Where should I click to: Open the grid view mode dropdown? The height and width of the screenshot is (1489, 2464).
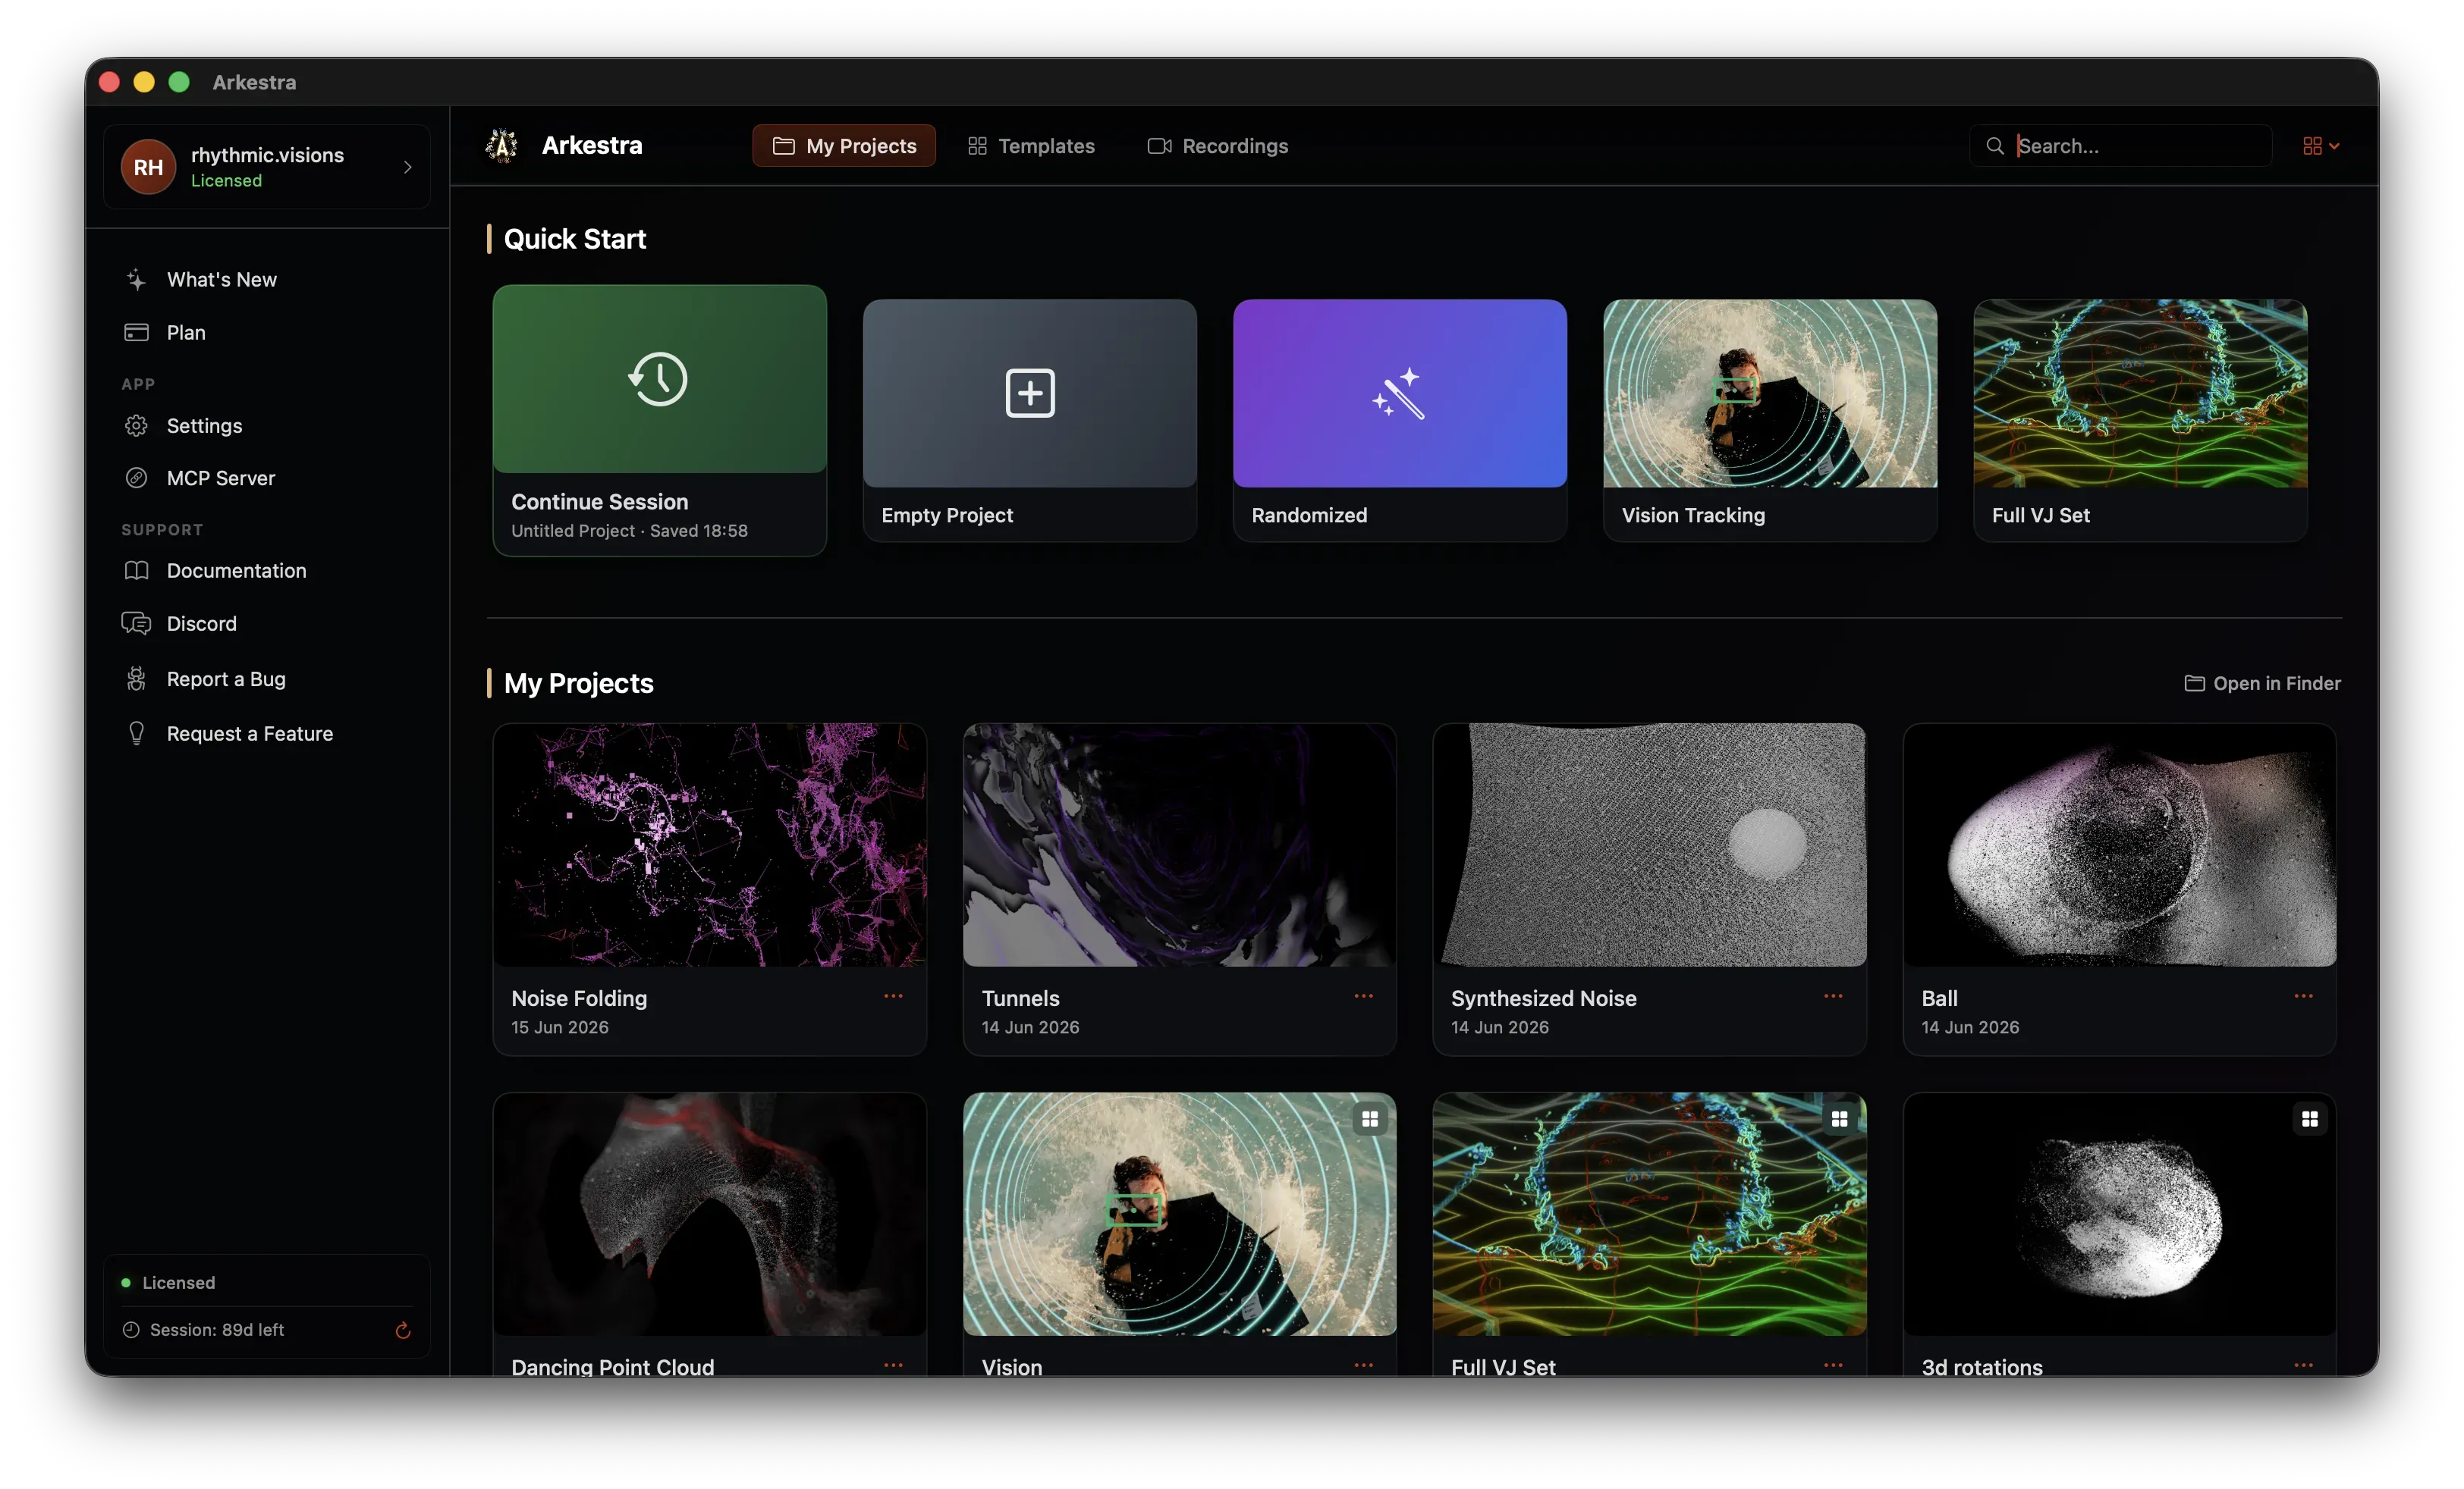tap(2320, 146)
